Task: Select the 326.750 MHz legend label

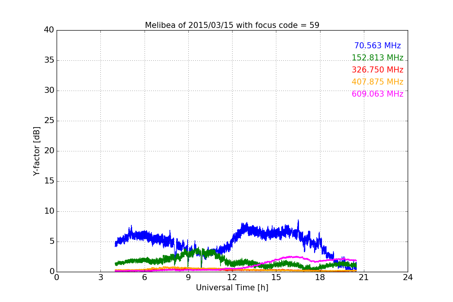Action: coord(377,70)
